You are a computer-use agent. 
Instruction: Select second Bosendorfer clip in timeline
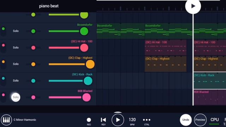169,31
